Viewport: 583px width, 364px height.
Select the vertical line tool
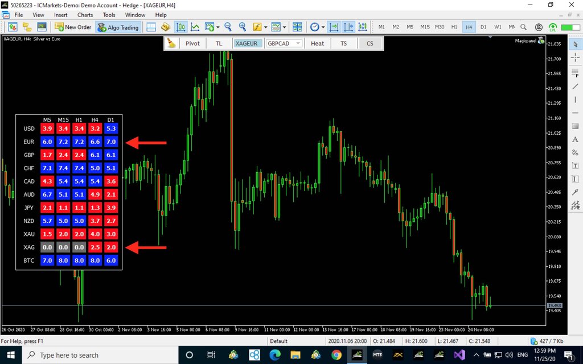coord(575,100)
